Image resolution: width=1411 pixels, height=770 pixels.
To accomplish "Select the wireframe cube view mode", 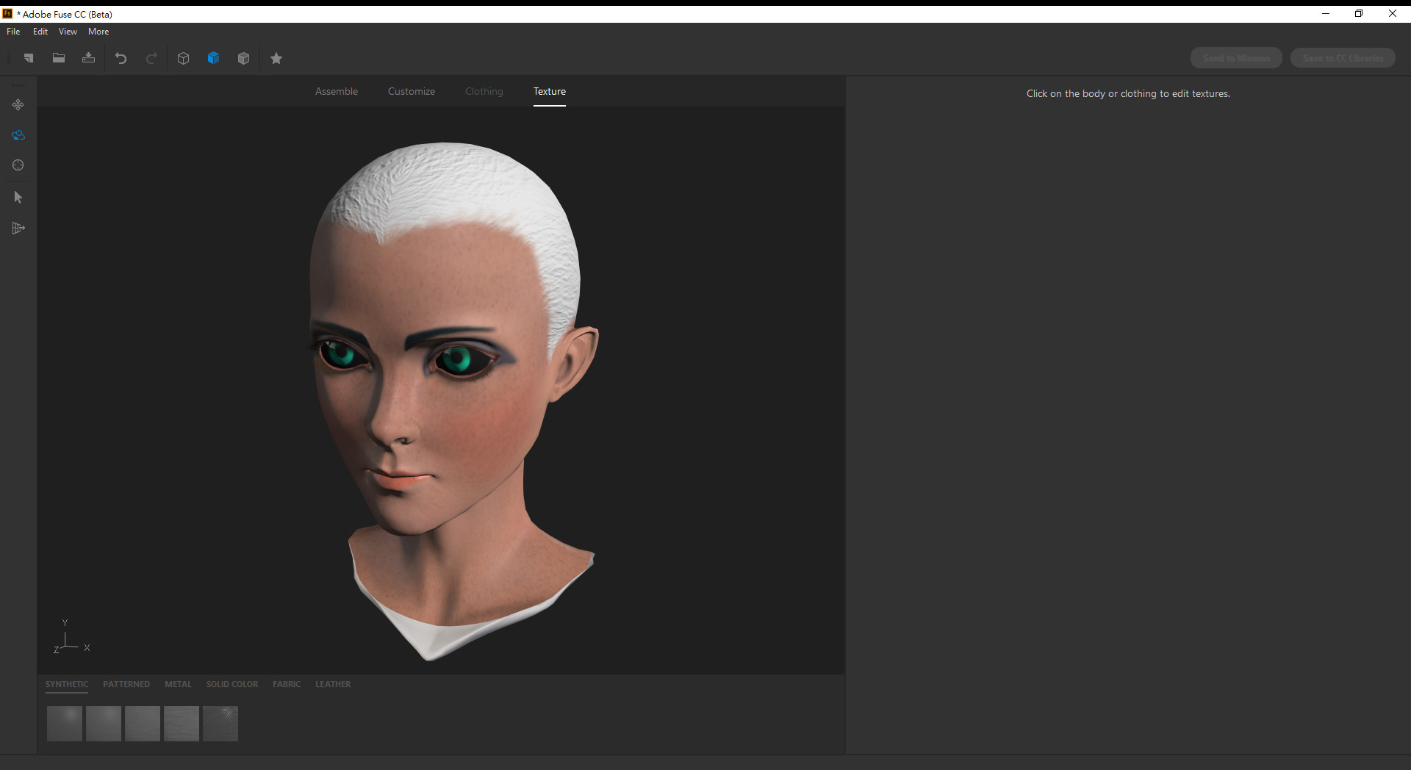I will click(184, 58).
